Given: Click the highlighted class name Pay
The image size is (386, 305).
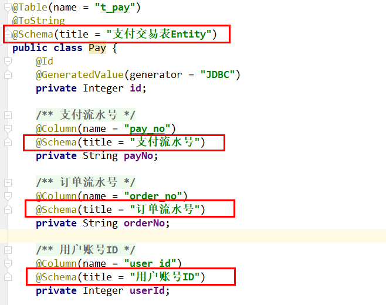Looking at the screenshot, I should pos(97,48).
